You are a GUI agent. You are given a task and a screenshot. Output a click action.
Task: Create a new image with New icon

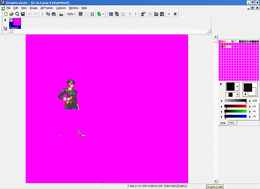(x=6, y=14)
